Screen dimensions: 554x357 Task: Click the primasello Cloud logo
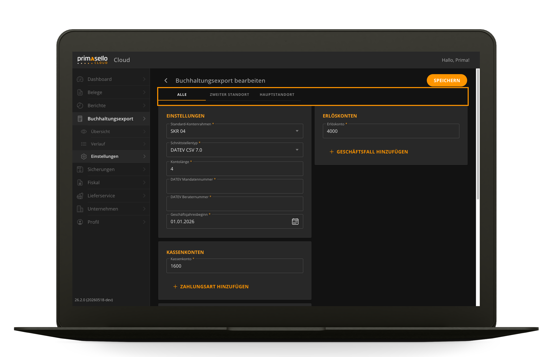tap(93, 60)
